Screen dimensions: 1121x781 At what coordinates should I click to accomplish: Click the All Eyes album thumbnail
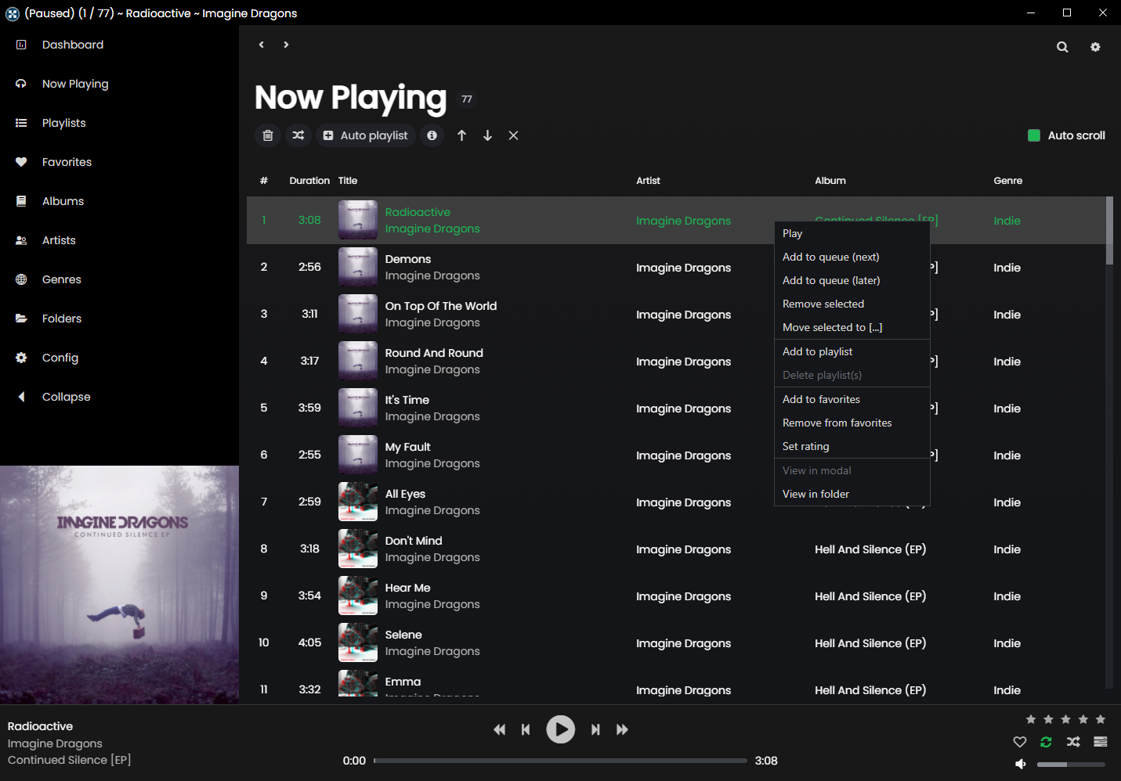(x=358, y=502)
